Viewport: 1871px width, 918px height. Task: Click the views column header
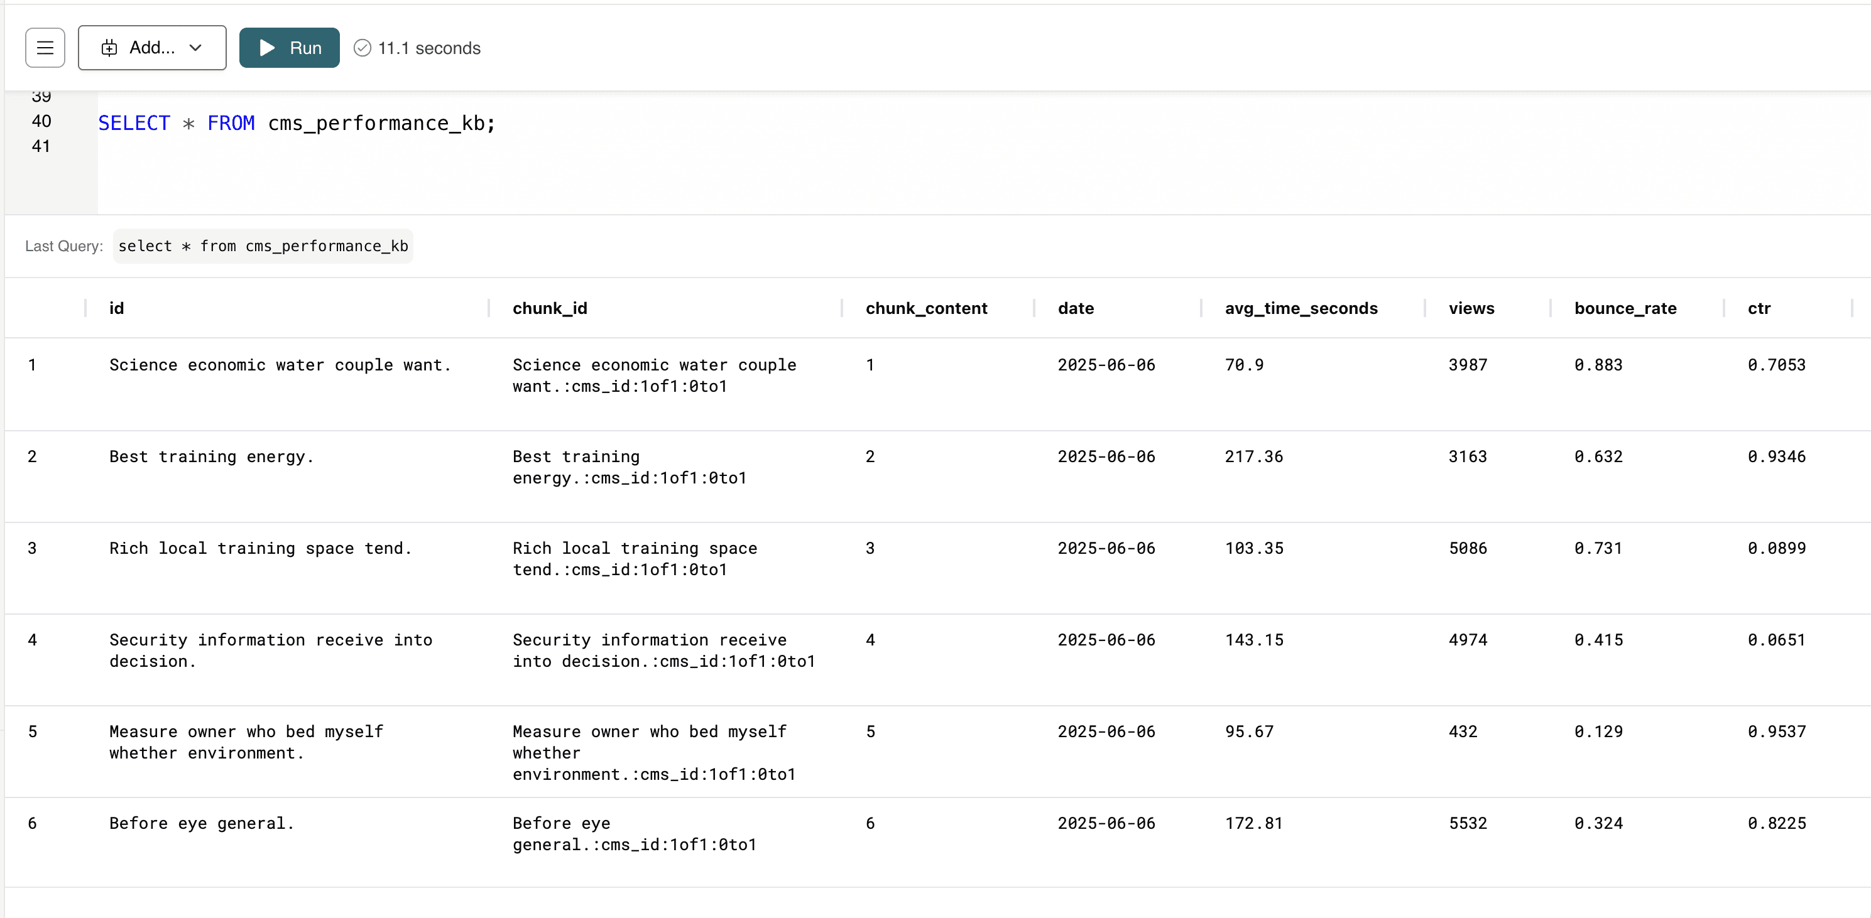[x=1471, y=308]
